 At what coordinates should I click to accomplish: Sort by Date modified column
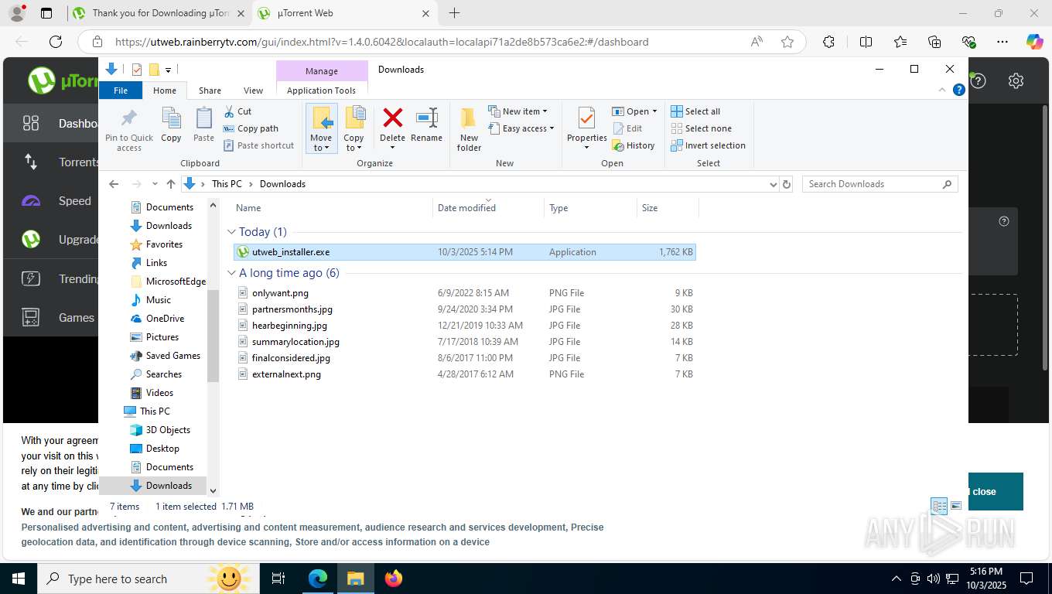488,208
